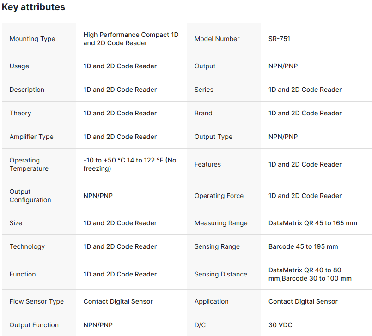Click the Mounting Type label
This screenshot has width=372, height=336.
(32, 39)
